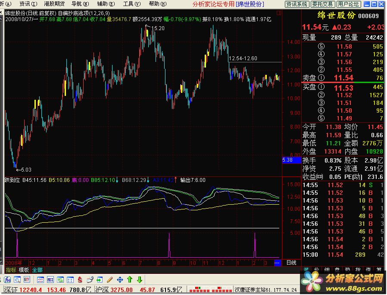387x295 pixels.
Task: Click the 跌到位 indicator name
Action: point(12,180)
